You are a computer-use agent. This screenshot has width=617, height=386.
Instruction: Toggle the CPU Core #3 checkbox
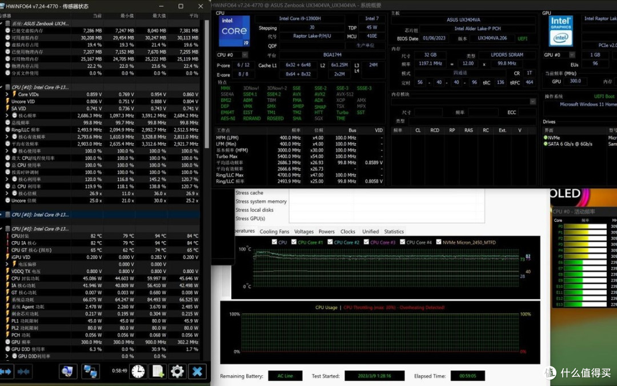pyautogui.click(x=366, y=242)
